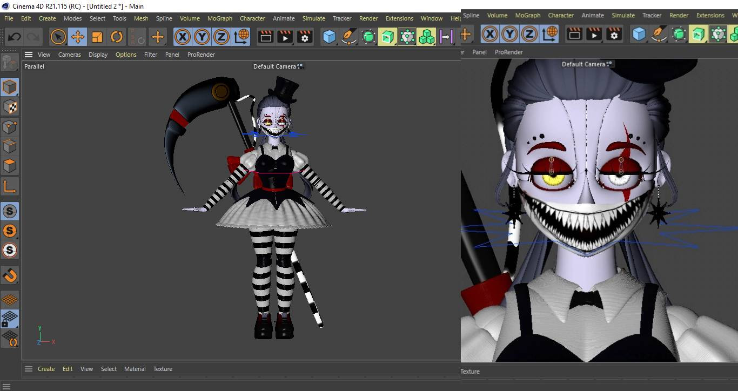Select the Live Selection tool
Screen dimensions: 738x391
58,37
